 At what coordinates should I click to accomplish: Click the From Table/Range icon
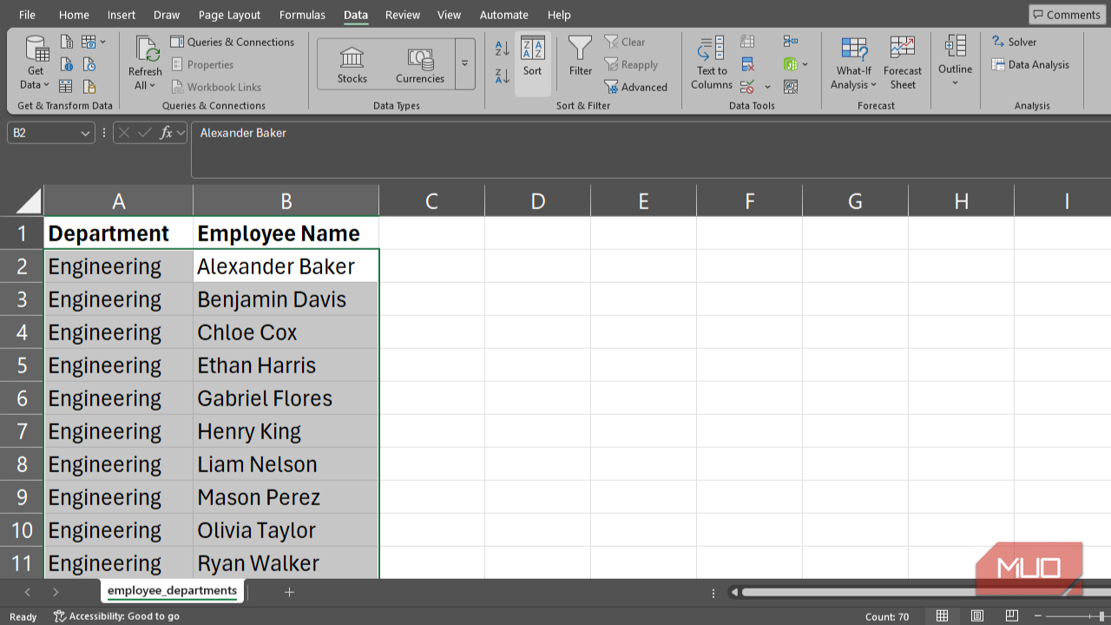coord(67,87)
